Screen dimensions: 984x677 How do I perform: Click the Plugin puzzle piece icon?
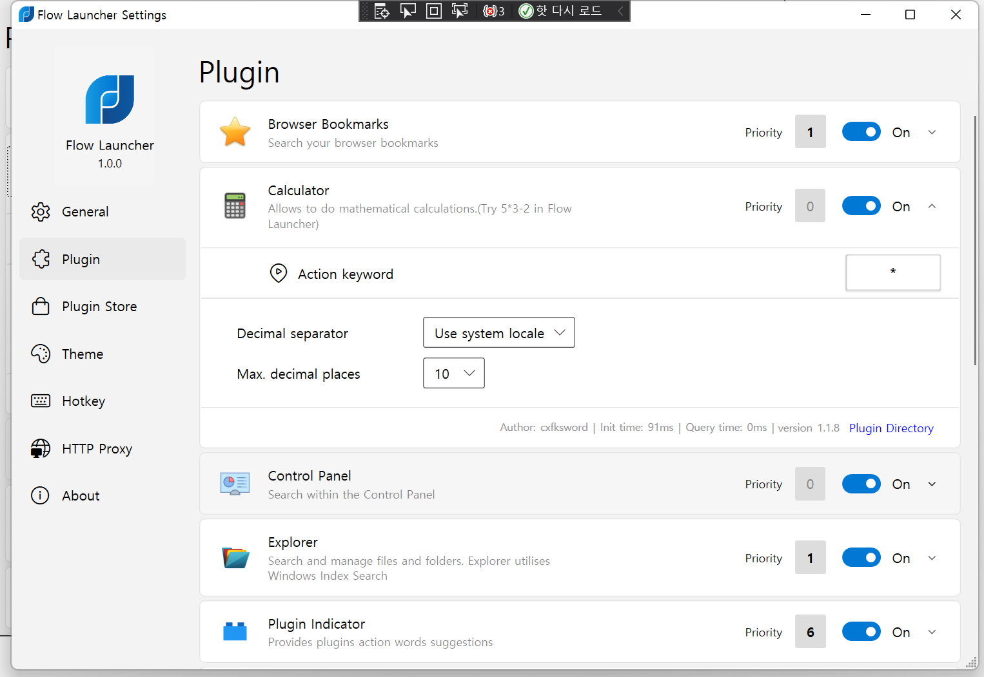tap(41, 259)
